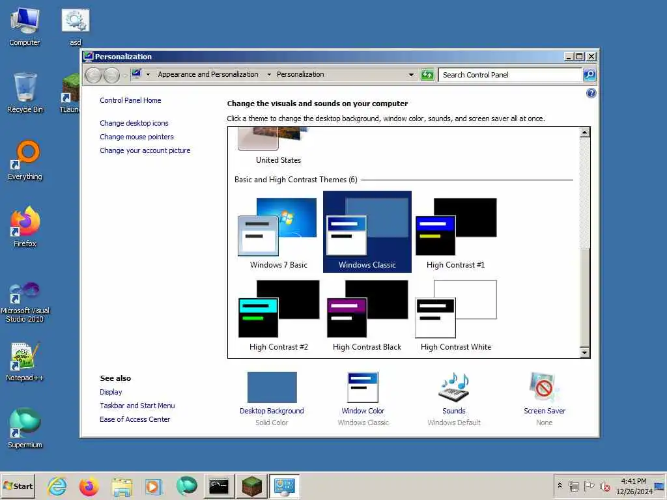The width and height of the screenshot is (667, 500).
Task: Open Change your account picture link
Action: (145, 150)
